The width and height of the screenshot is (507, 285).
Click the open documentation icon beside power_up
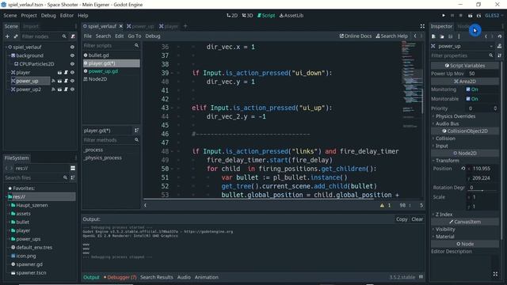tap(500, 46)
